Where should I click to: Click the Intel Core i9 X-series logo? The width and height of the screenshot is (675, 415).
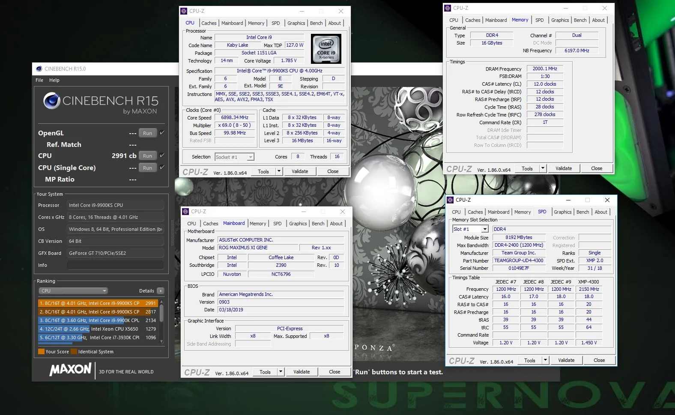[x=326, y=49]
